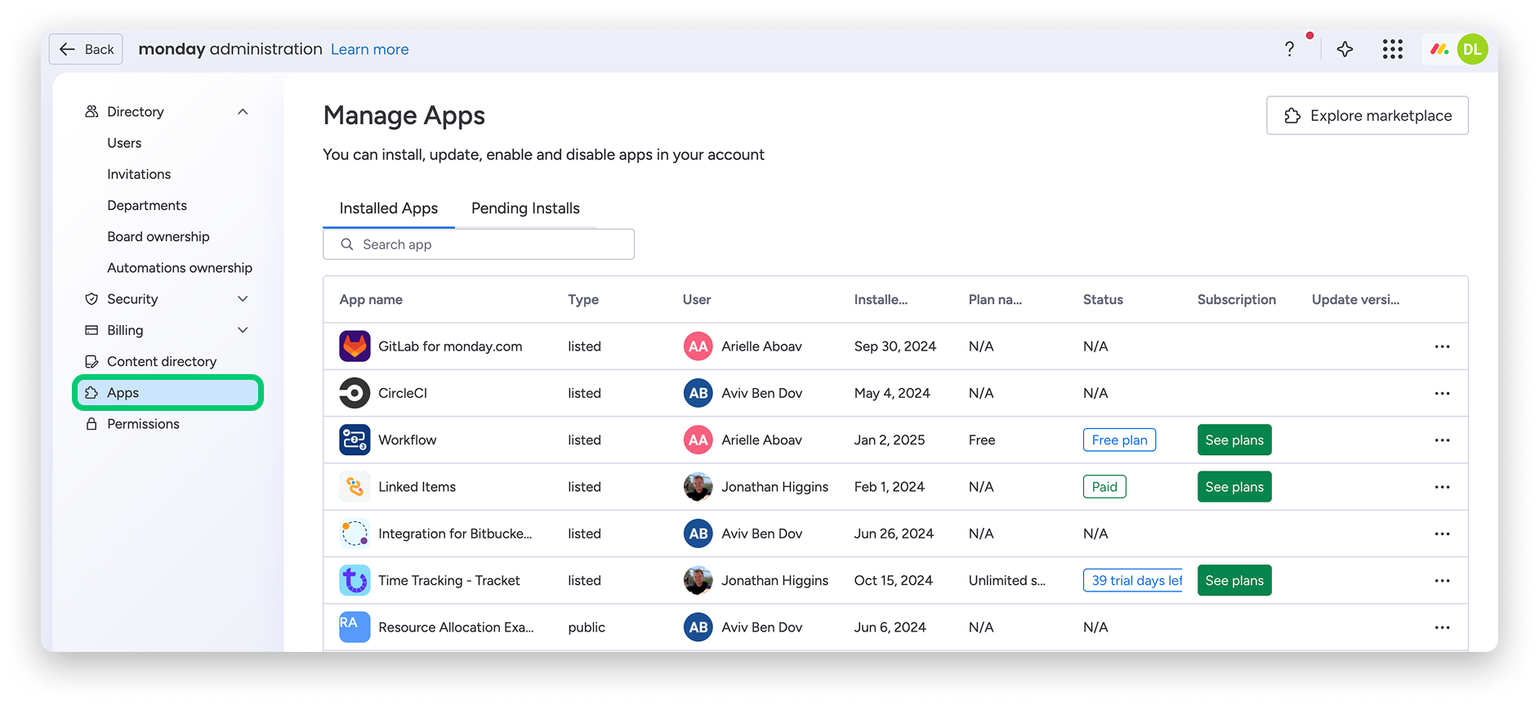Open Content directory in the sidebar
Viewport: 1539px width, 705px height.
(162, 361)
